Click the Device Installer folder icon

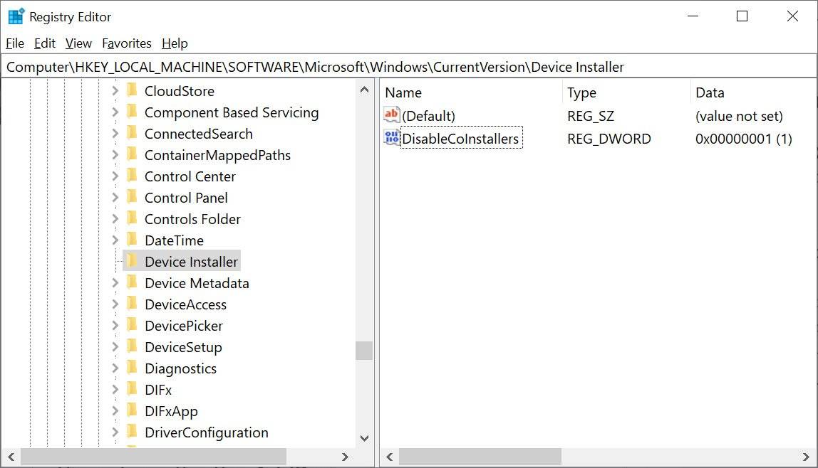pyautogui.click(x=133, y=261)
